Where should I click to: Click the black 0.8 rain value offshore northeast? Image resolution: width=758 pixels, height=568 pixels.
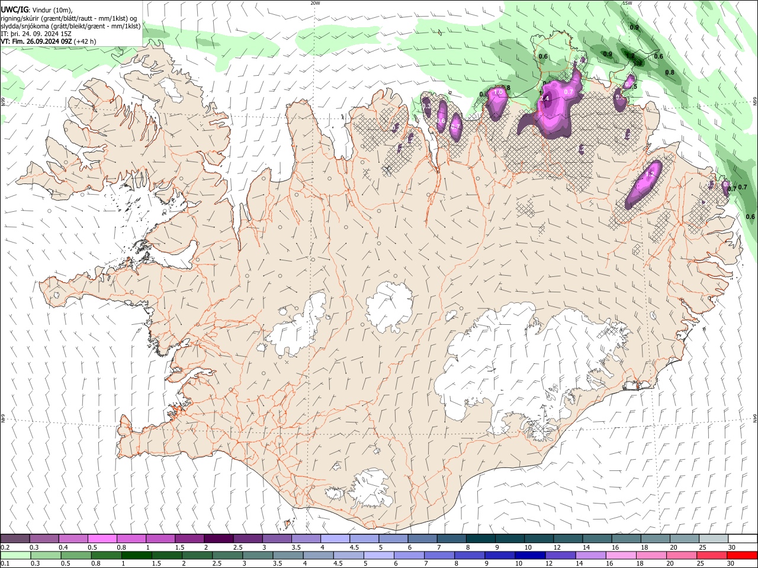[670, 72]
